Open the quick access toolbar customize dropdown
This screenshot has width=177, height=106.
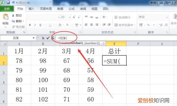click(28, 3)
